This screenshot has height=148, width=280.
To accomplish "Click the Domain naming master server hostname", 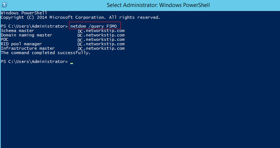I will pyautogui.click(x=101, y=35).
